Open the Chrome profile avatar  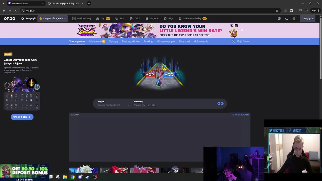coord(307,11)
